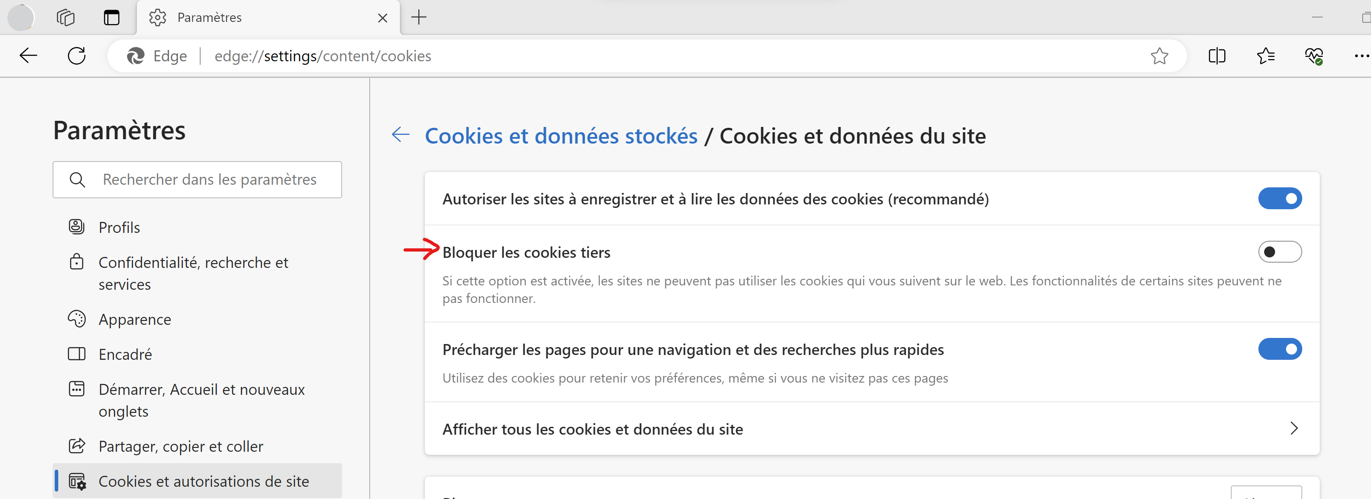Select Apparence in the settings sidebar
Image resolution: width=1371 pixels, height=499 pixels.
(134, 319)
